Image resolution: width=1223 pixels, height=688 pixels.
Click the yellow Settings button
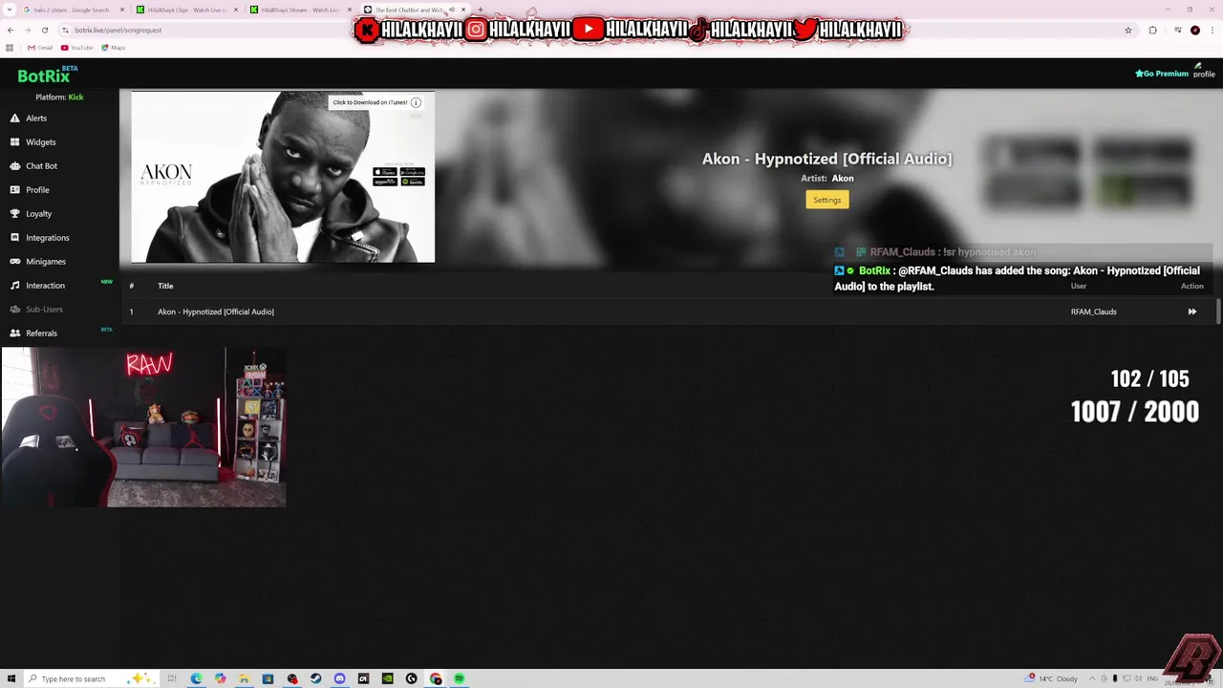click(827, 200)
